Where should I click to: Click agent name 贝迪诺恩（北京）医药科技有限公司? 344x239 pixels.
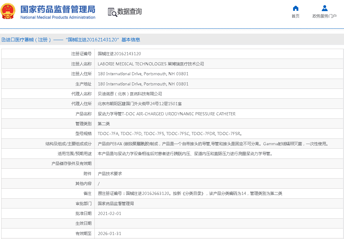[130, 94]
